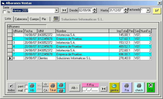Click the Nombre column header
Viewport: 163px width, 99px height.
(x=82, y=31)
